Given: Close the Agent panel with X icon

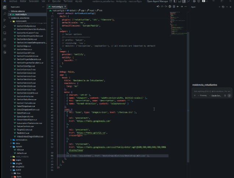Looking at the screenshot, I should [231, 7].
